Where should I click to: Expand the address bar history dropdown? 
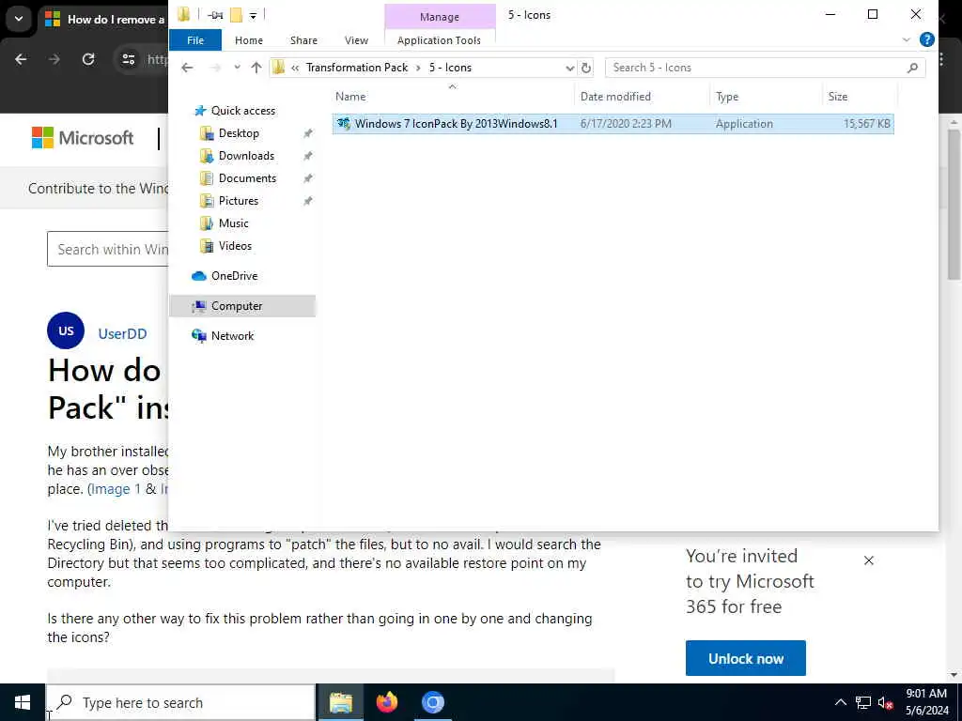pyautogui.click(x=570, y=68)
